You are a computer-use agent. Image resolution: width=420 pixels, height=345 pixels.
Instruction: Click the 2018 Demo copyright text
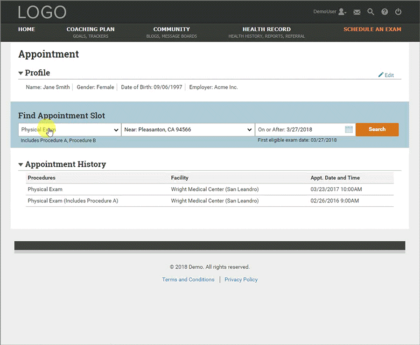click(x=210, y=267)
